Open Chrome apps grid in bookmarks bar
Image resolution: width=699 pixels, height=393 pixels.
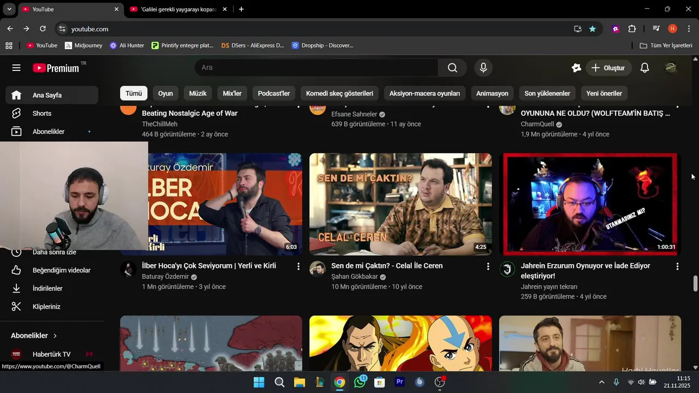tap(9, 45)
